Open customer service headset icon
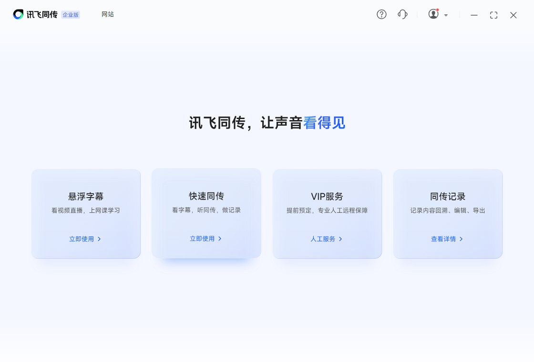This screenshot has width=534, height=362. [402, 14]
